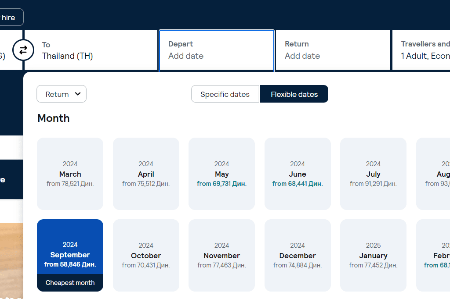The width and height of the screenshot is (450, 299).
Task: Swap origin and destination with arrows icon
Action: 23,50
